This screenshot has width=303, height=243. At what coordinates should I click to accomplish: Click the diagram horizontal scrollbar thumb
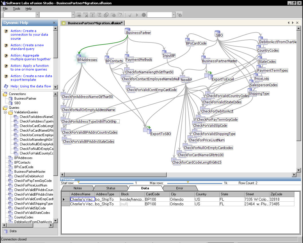tap(115, 175)
